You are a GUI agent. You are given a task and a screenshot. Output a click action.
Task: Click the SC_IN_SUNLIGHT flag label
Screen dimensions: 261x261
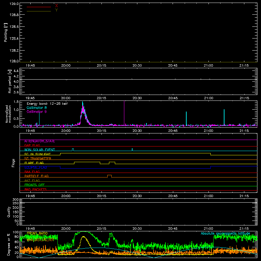38,154
